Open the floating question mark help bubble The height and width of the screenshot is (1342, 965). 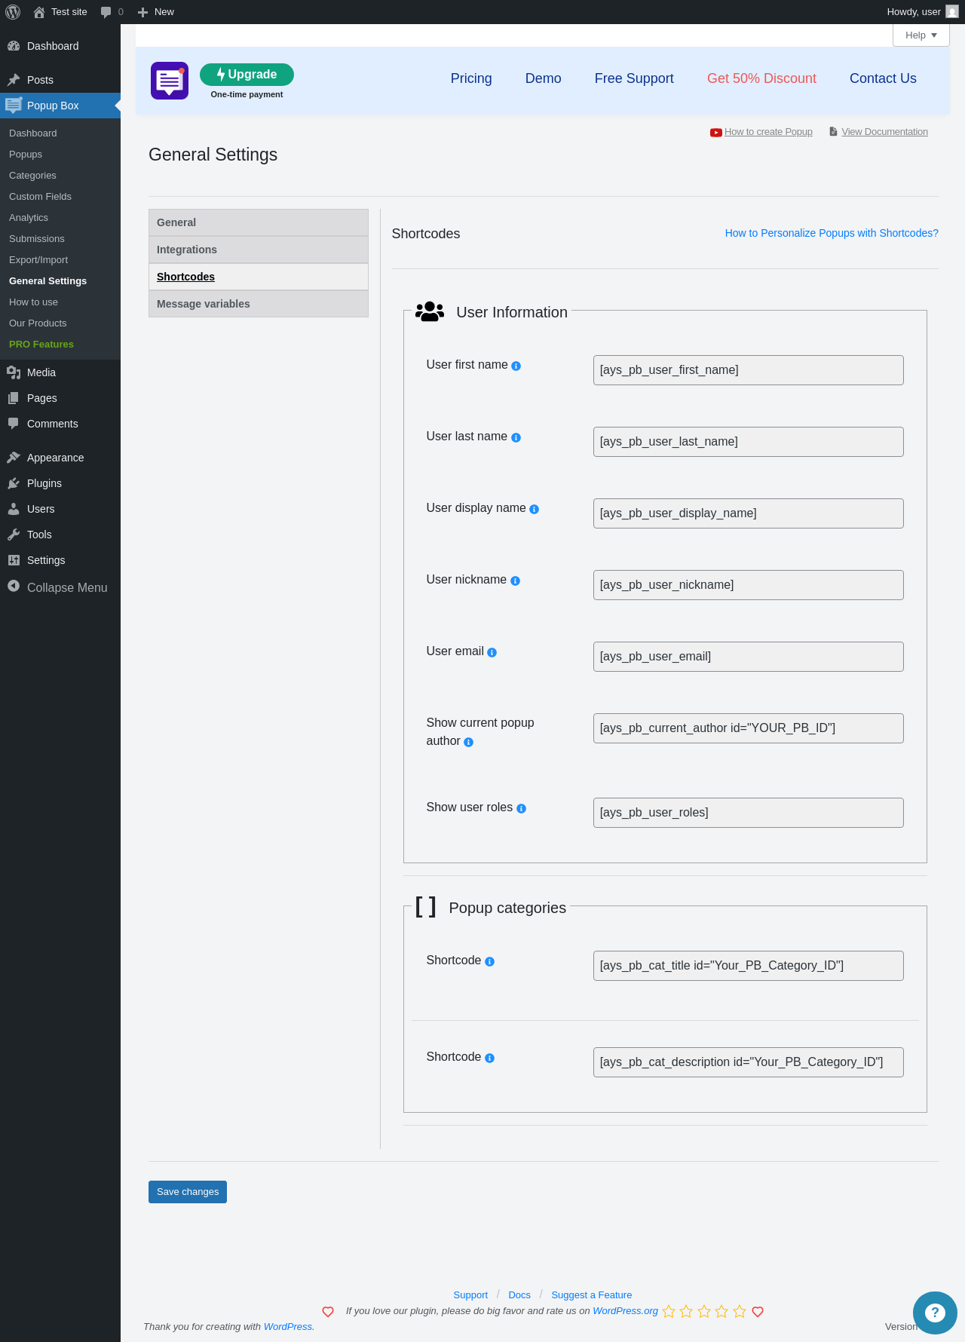(935, 1313)
